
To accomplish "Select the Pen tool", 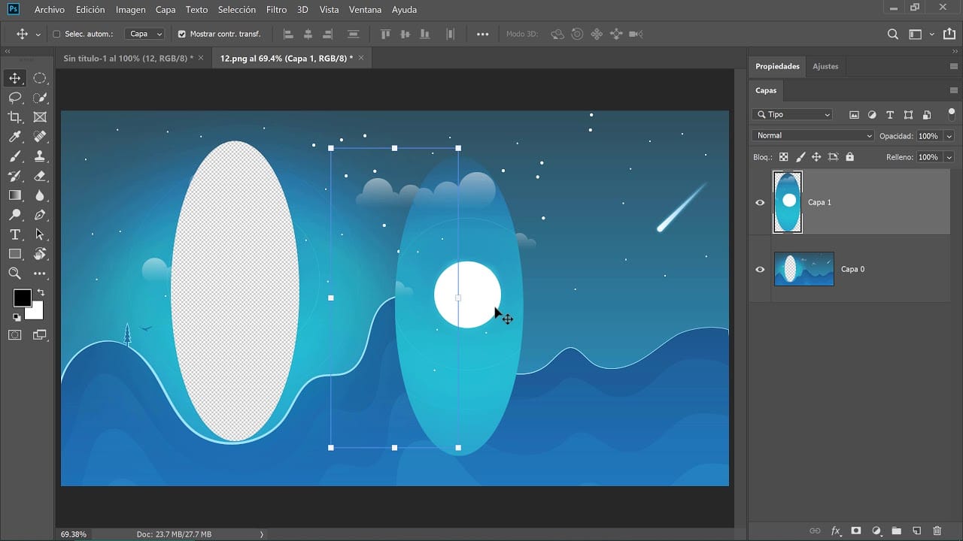I will [x=40, y=215].
